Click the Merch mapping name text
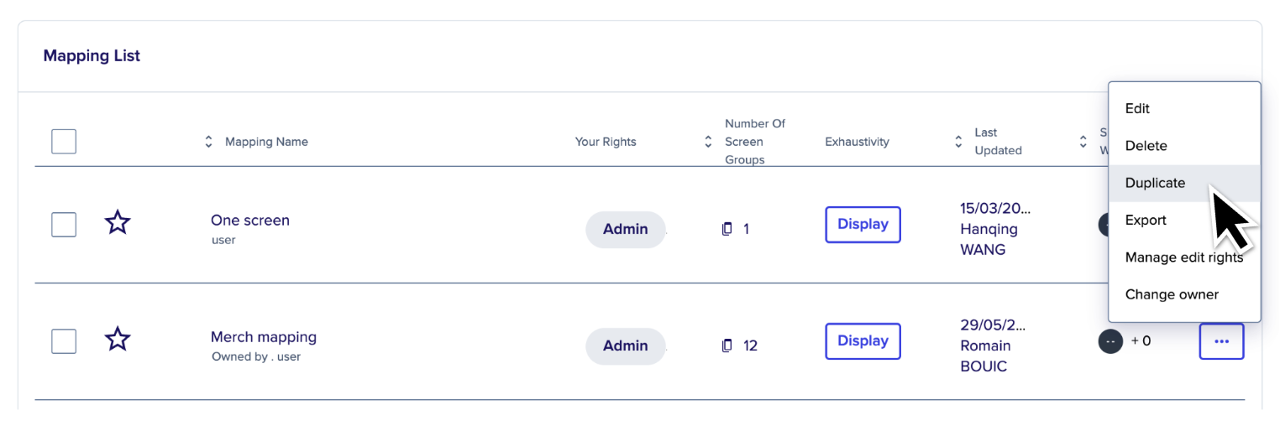Screen dimensions: 1280x426 pyautogui.click(x=264, y=337)
